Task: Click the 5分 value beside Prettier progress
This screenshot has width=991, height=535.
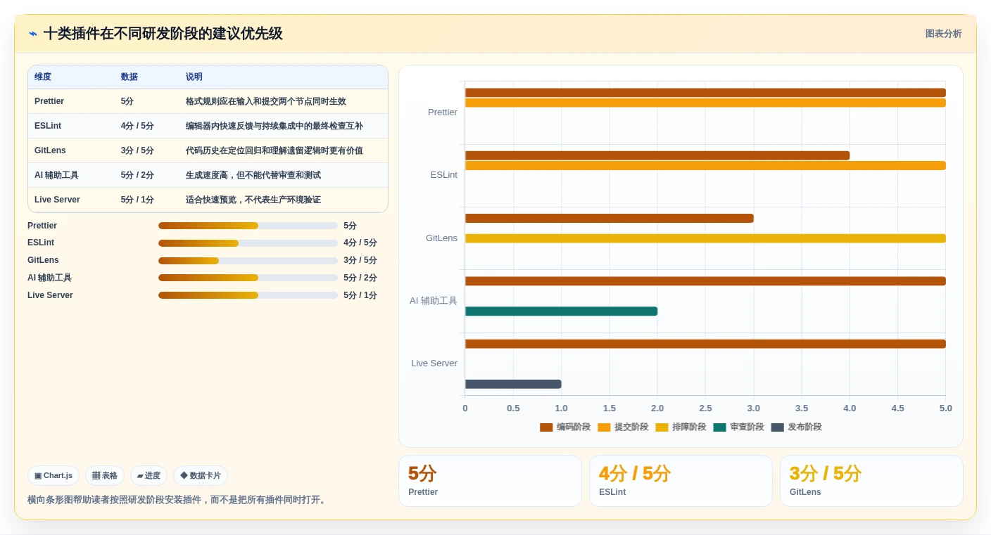Action: [351, 226]
